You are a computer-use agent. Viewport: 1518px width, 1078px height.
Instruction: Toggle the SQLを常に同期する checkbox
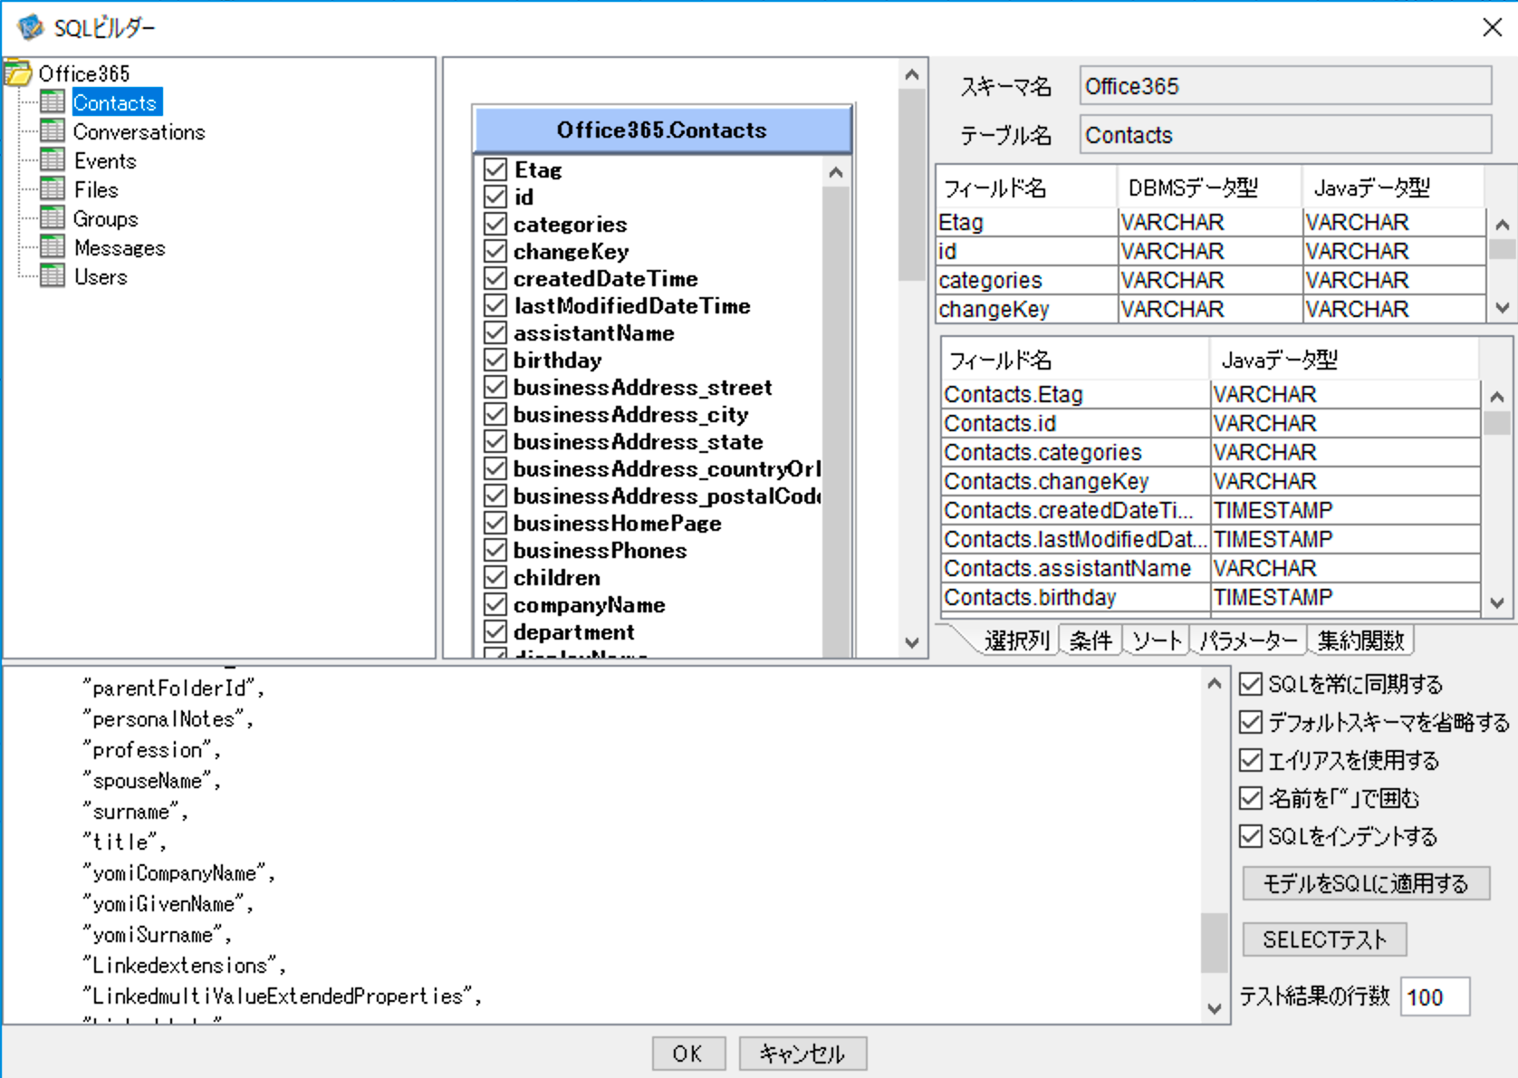pyautogui.click(x=1251, y=684)
